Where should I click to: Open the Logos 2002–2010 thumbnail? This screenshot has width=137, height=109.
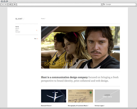107,96
